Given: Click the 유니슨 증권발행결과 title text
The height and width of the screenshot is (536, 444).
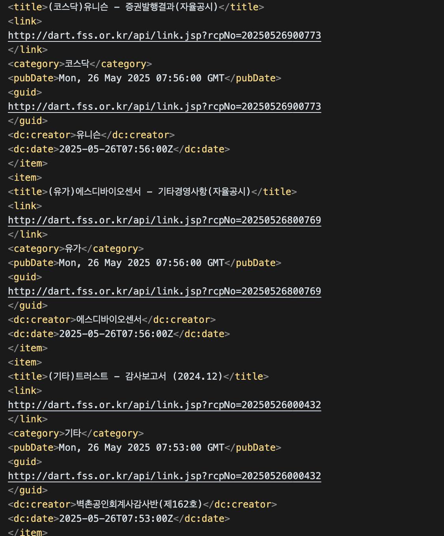Looking at the screenshot, I should coord(133,7).
